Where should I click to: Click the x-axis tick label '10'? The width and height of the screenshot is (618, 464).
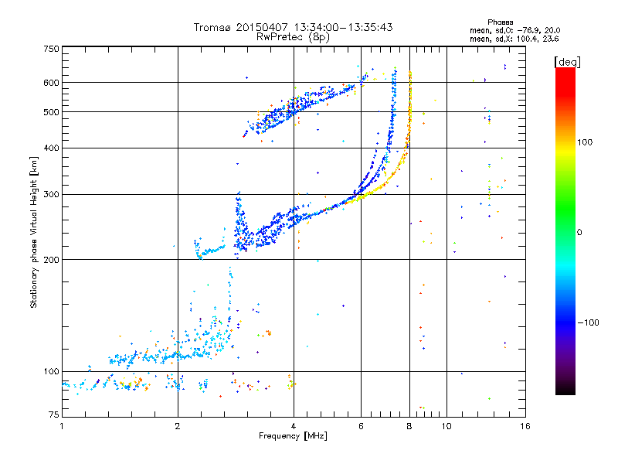pyautogui.click(x=447, y=426)
